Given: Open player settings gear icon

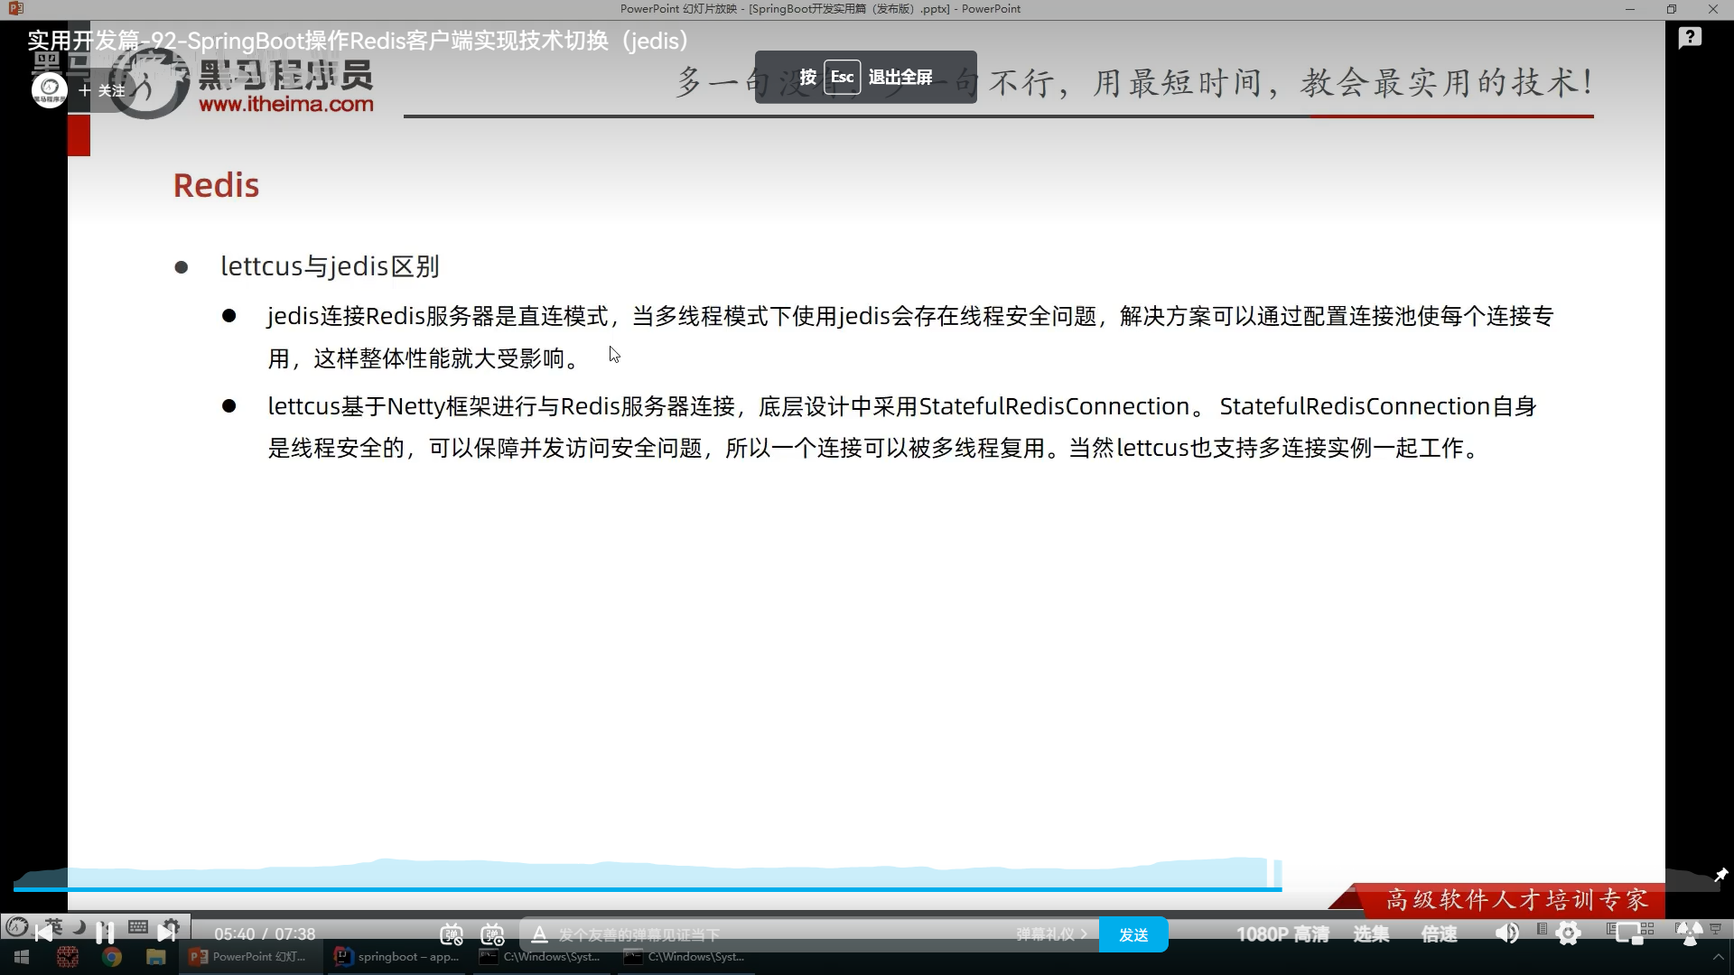Looking at the screenshot, I should (x=1569, y=933).
